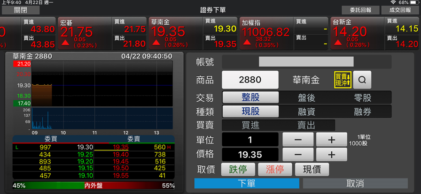
Task: Tap the 商品 stock code field 2880
Action: [250, 80]
